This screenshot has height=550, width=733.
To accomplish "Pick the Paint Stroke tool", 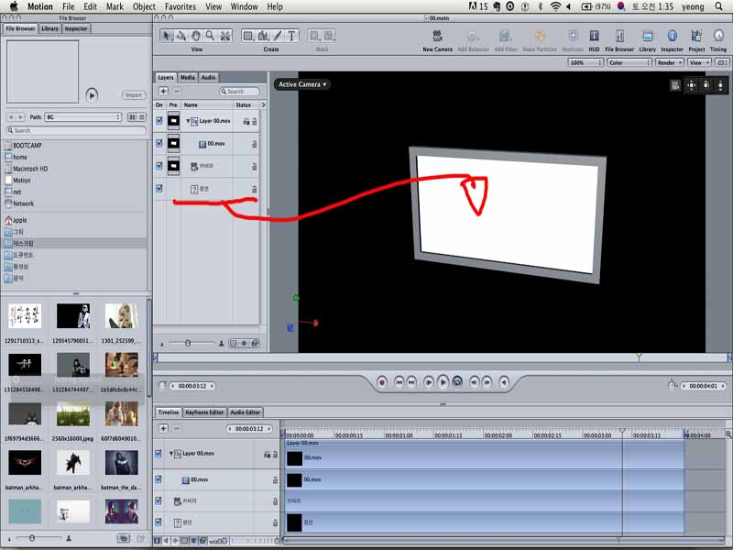I will (278, 36).
